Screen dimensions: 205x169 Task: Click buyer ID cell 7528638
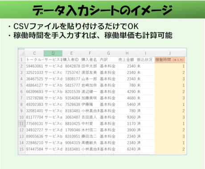tap(71, 105)
